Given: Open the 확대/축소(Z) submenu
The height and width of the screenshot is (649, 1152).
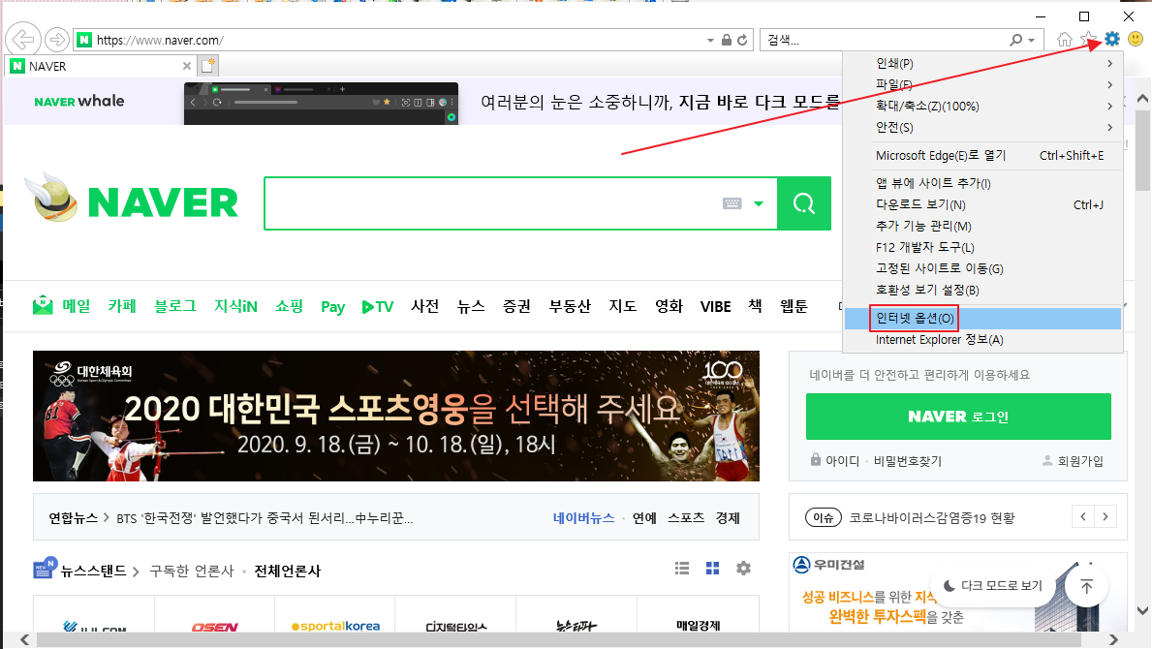Looking at the screenshot, I should click(x=983, y=107).
